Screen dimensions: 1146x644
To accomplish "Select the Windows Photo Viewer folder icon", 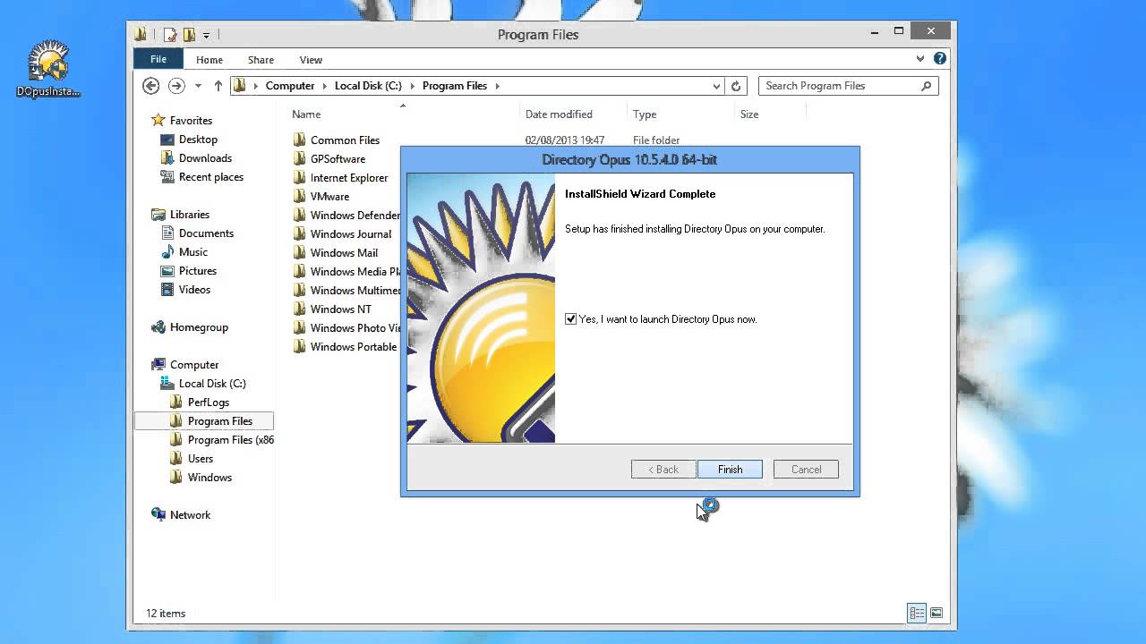I will pyautogui.click(x=300, y=328).
